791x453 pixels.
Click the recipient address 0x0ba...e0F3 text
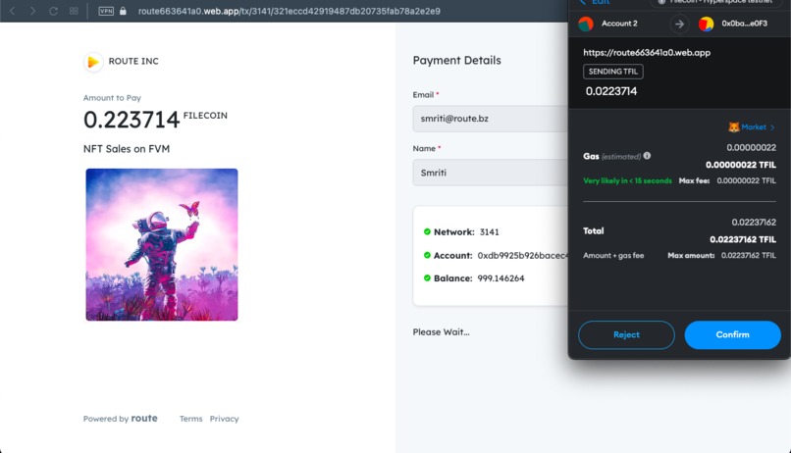(745, 24)
